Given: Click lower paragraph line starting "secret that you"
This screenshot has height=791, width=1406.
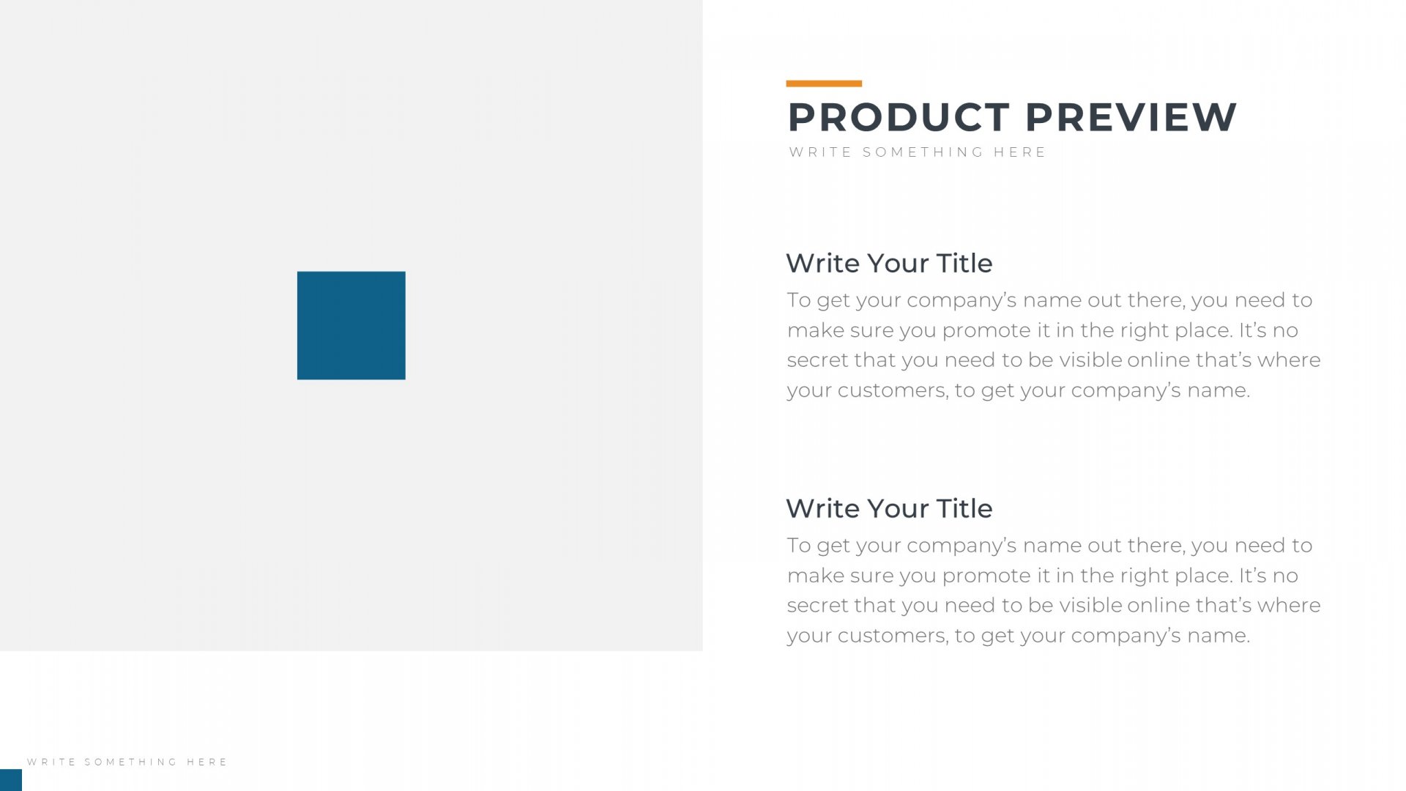Looking at the screenshot, I should pyautogui.click(x=1054, y=606).
